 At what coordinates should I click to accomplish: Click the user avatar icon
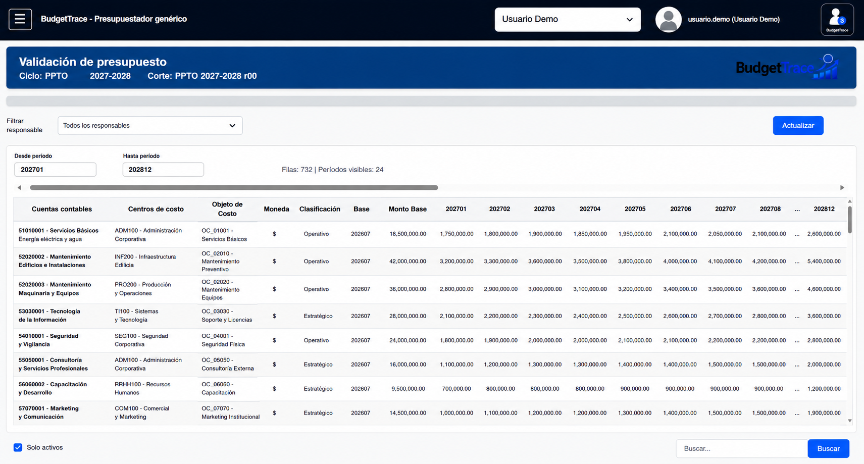tap(668, 20)
